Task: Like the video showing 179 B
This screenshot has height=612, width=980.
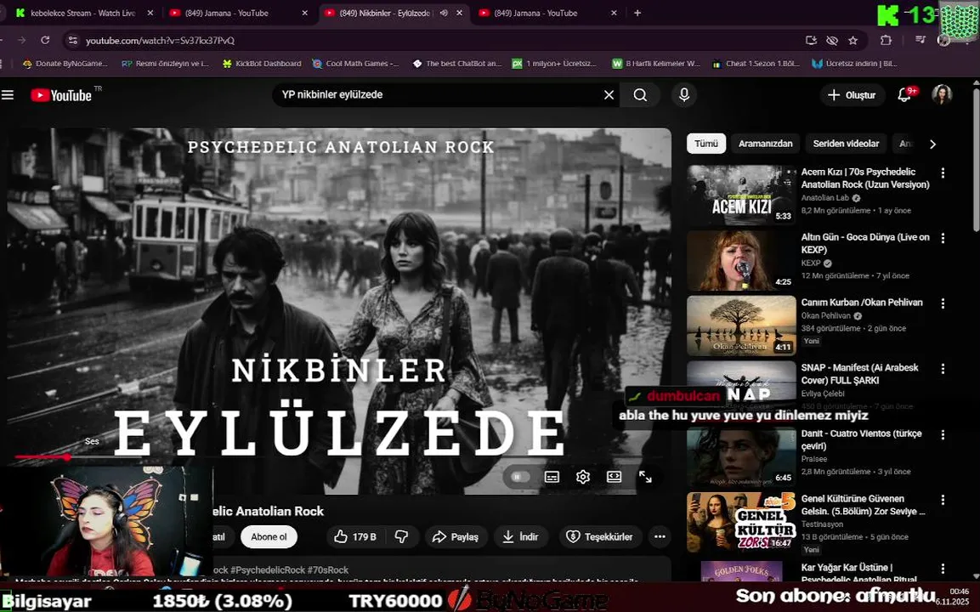Action: pos(355,537)
